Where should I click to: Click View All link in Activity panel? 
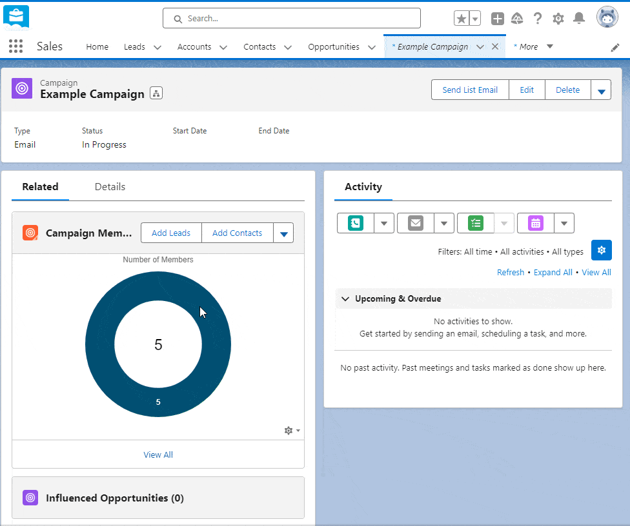[596, 272]
